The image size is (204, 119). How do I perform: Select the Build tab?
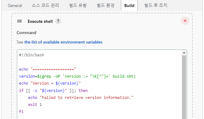pyautogui.click(x=129, y=5)
